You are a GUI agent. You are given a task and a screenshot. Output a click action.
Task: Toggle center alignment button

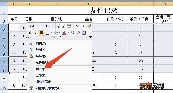tap(41, 33)
